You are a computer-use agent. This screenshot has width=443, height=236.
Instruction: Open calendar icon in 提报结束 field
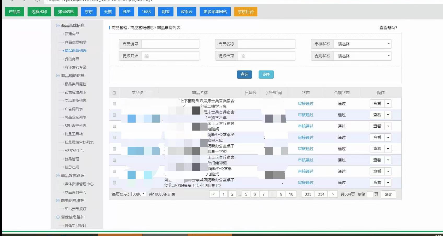point(243,56)
